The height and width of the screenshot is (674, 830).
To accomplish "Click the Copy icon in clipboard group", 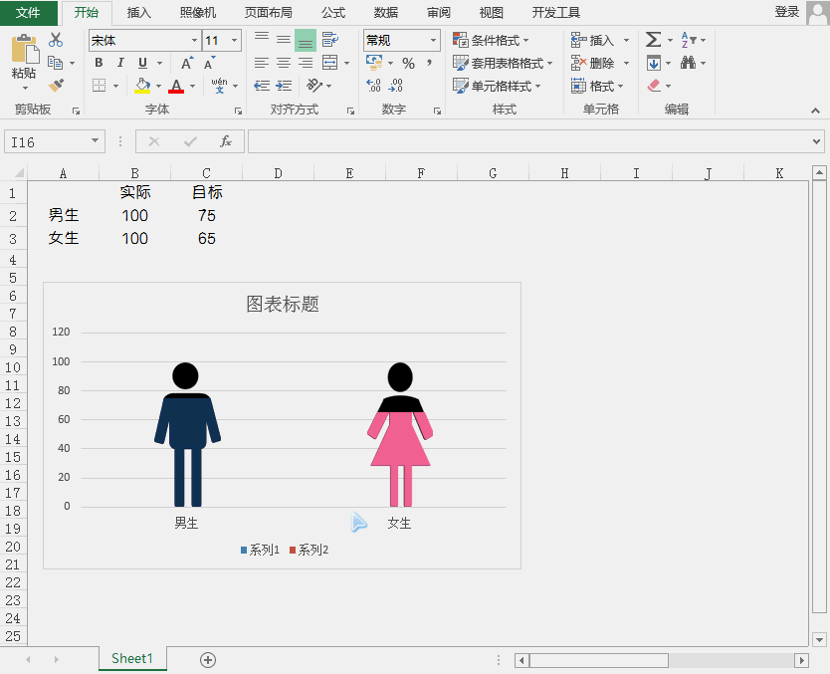I will [x=55, y=63].
